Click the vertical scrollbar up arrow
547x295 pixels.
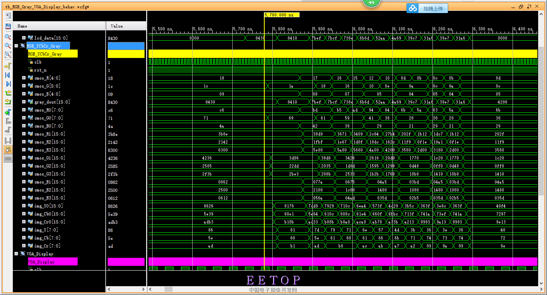point(541,14)
